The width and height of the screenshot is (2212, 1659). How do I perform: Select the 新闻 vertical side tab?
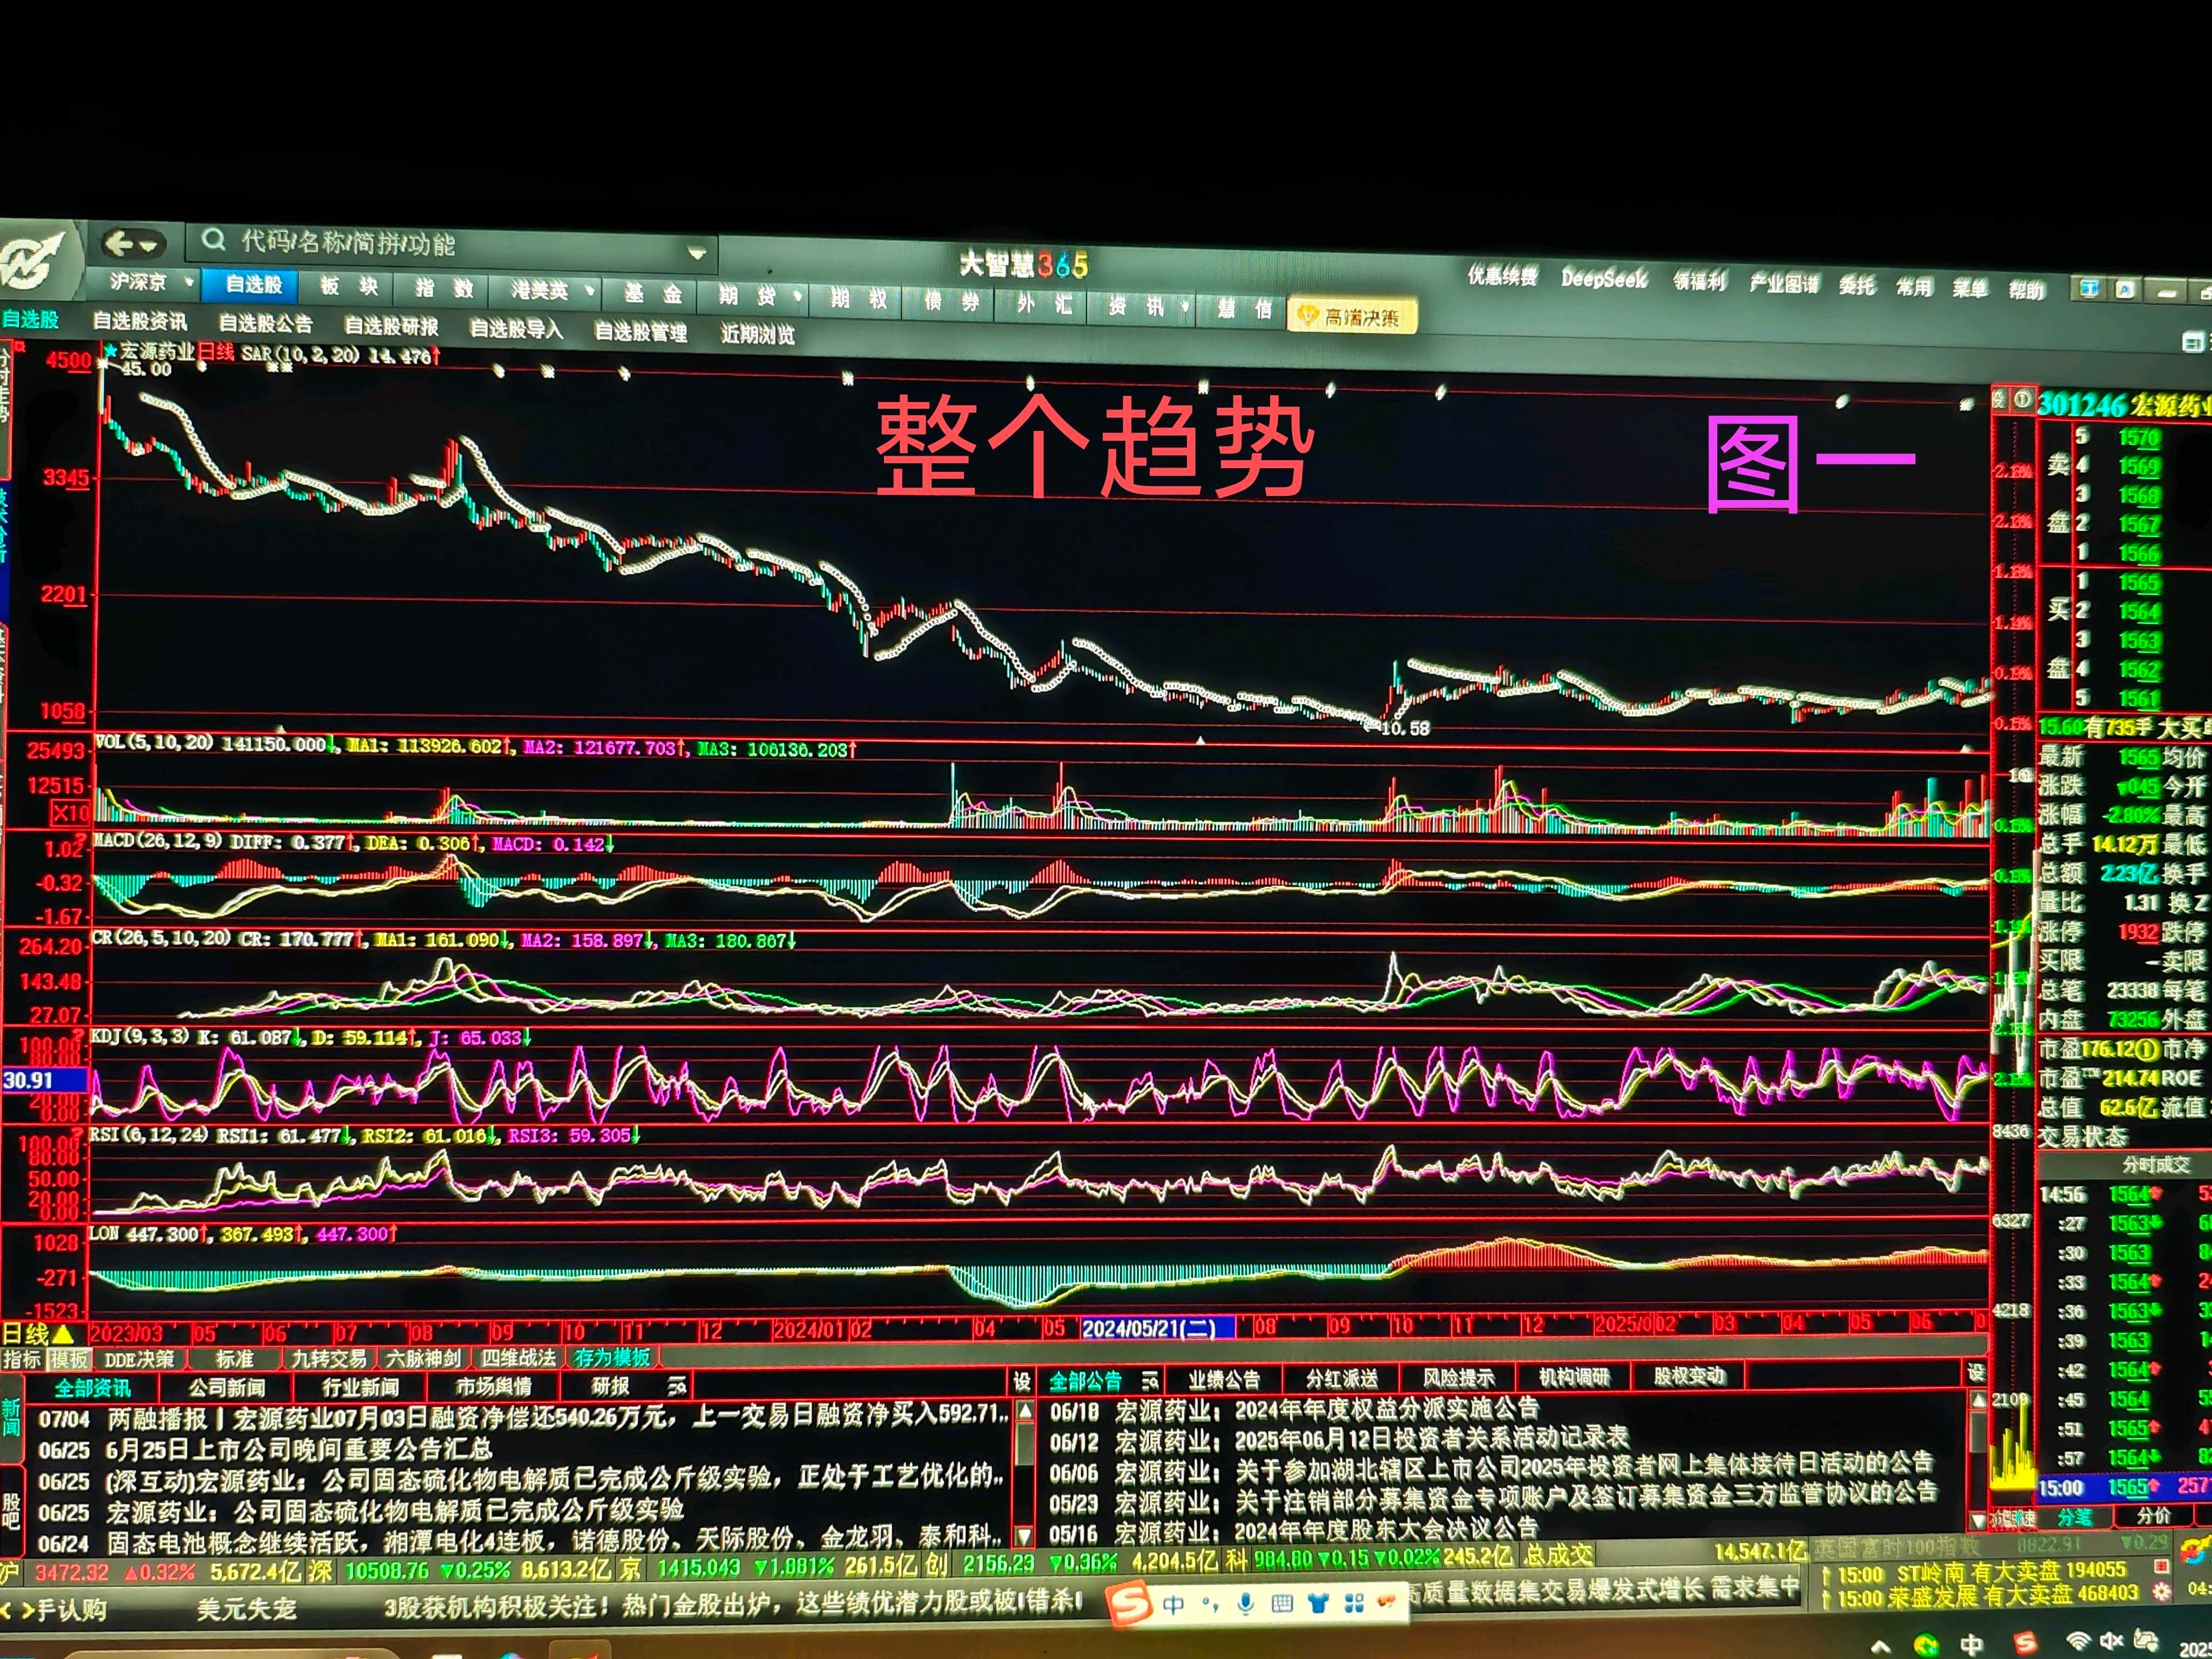pos(11,1418)
